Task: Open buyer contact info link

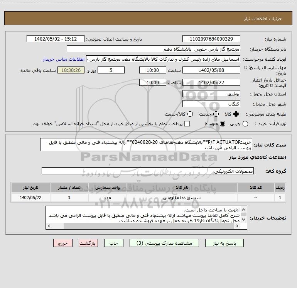Action: pos(64,59)
